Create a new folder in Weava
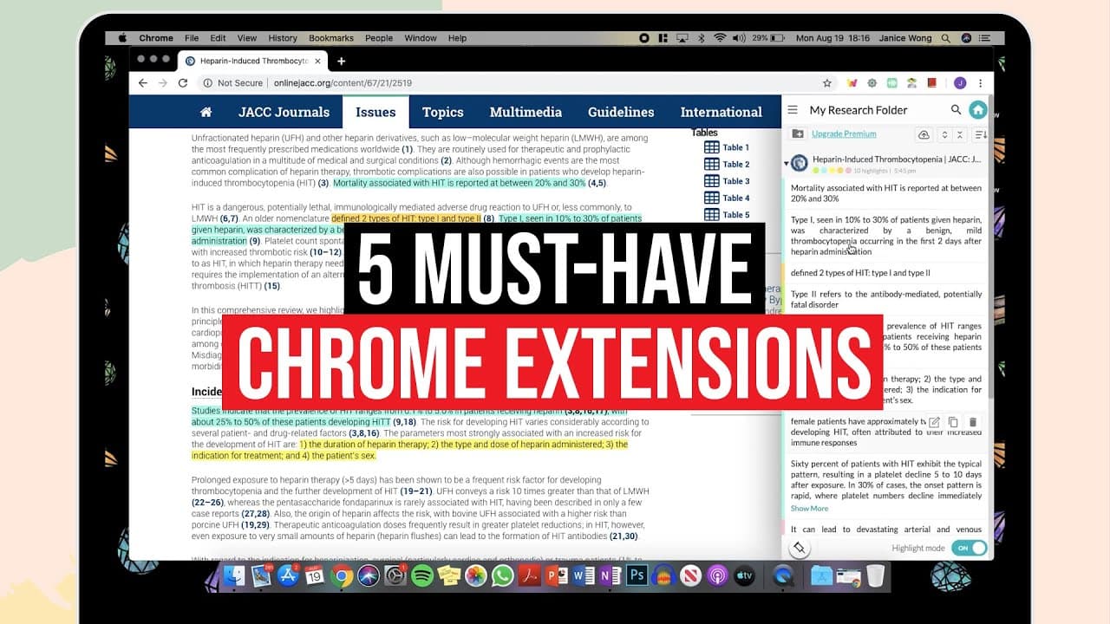The image size is (1110, 624). pyautogui.click(x=798, y=133)
